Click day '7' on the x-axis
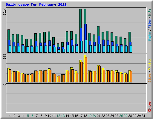Image resolution: width=153 pixels, height=119 pixels. coord(37,116)
